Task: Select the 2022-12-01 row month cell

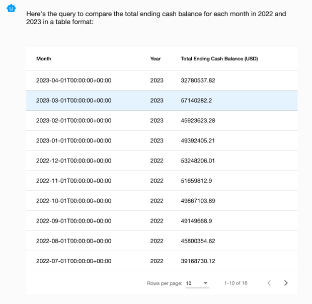Action: pyautogui.click(x=73, y=161)
